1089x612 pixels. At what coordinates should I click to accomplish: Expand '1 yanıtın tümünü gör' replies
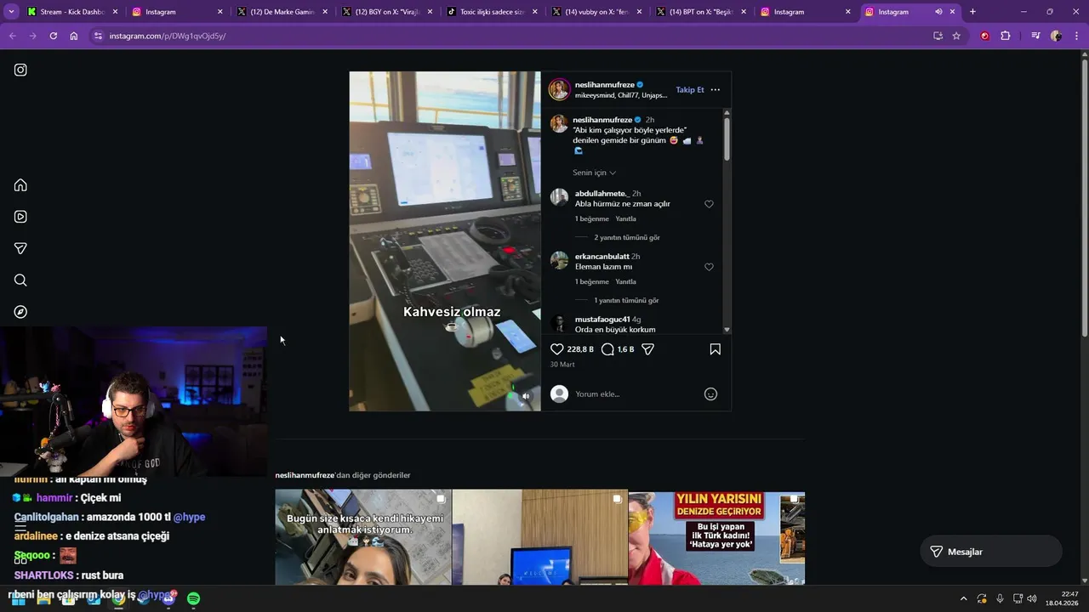tap(626, 301)
